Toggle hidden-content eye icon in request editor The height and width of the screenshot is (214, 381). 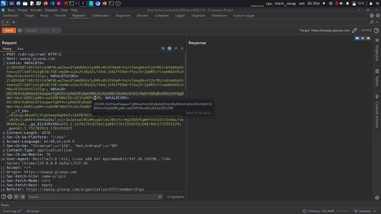(x=163, y=49)
